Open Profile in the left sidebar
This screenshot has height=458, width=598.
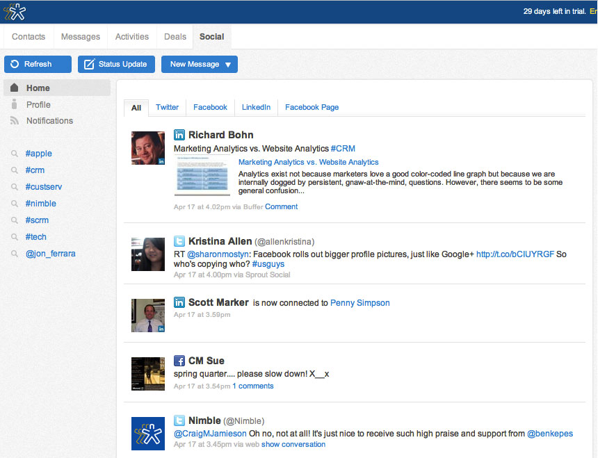(x=38, y=104)
